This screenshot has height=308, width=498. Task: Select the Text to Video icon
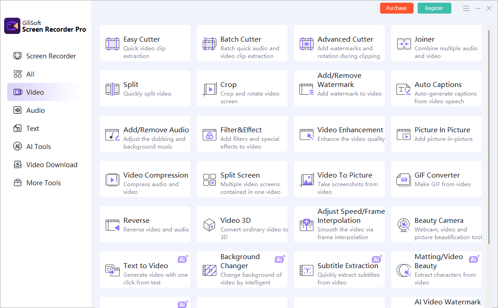(x=112, y=270)
